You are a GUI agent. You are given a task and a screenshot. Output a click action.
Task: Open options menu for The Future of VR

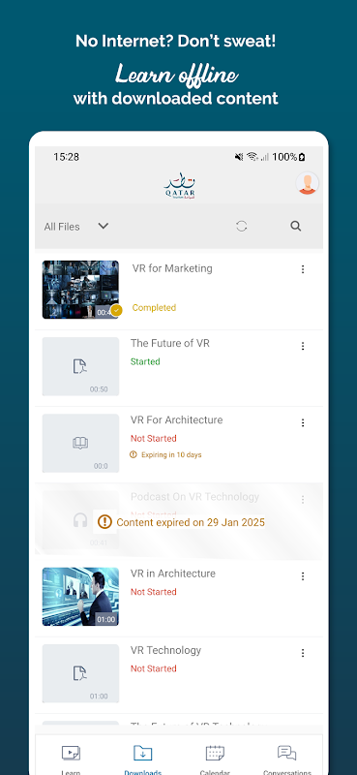coord(303,346)
